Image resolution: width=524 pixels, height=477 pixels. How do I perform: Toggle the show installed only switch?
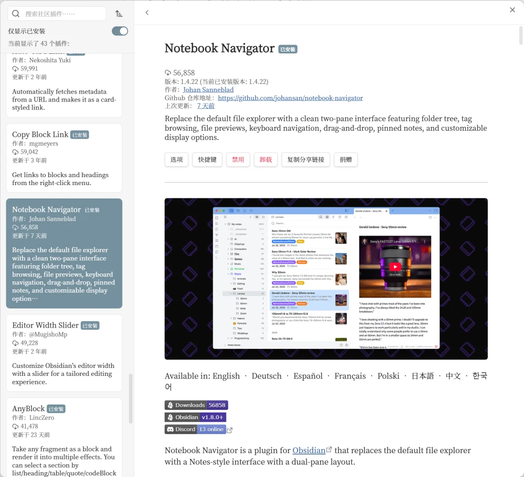120,31
